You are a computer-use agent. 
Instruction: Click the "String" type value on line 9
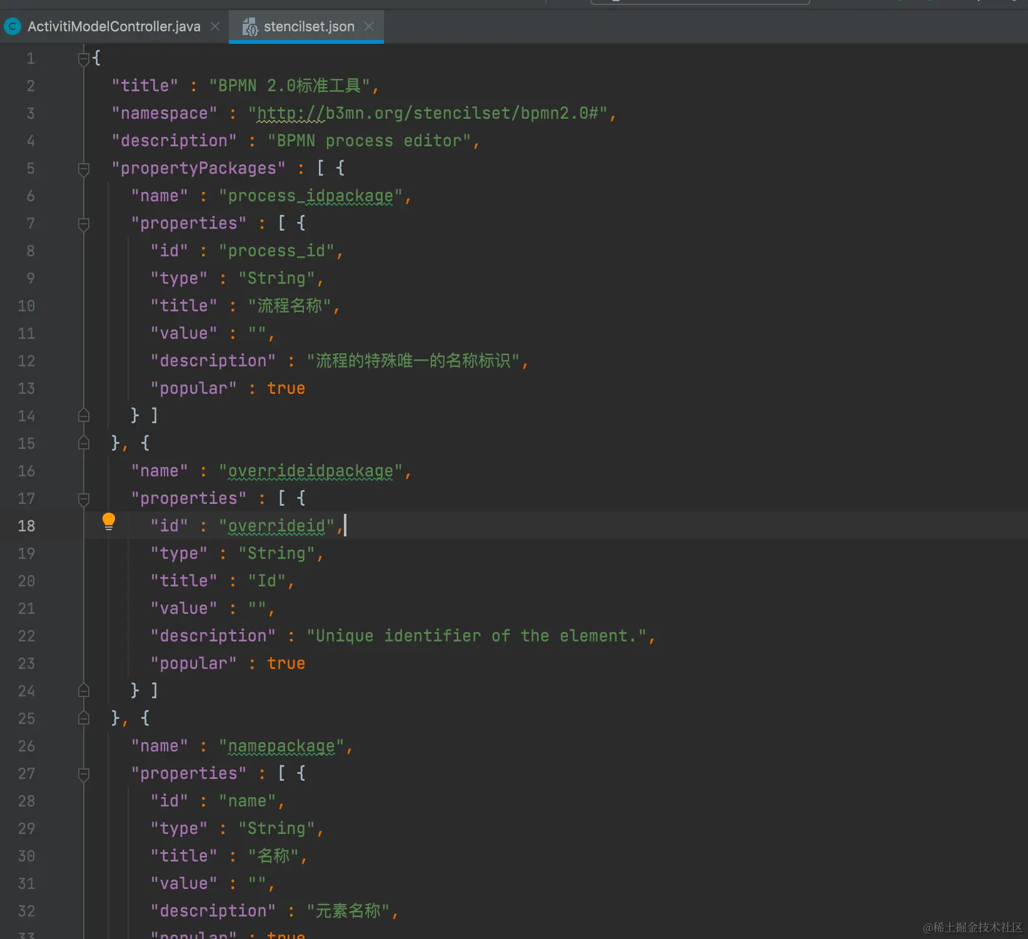click(x=276, y=278)
